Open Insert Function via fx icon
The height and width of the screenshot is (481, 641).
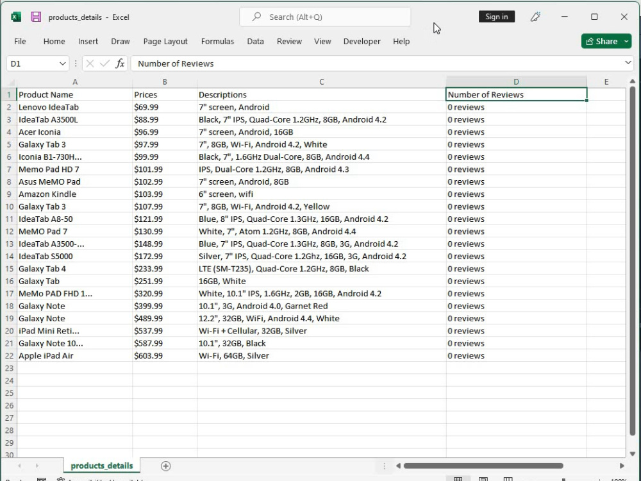pos(120,63)
